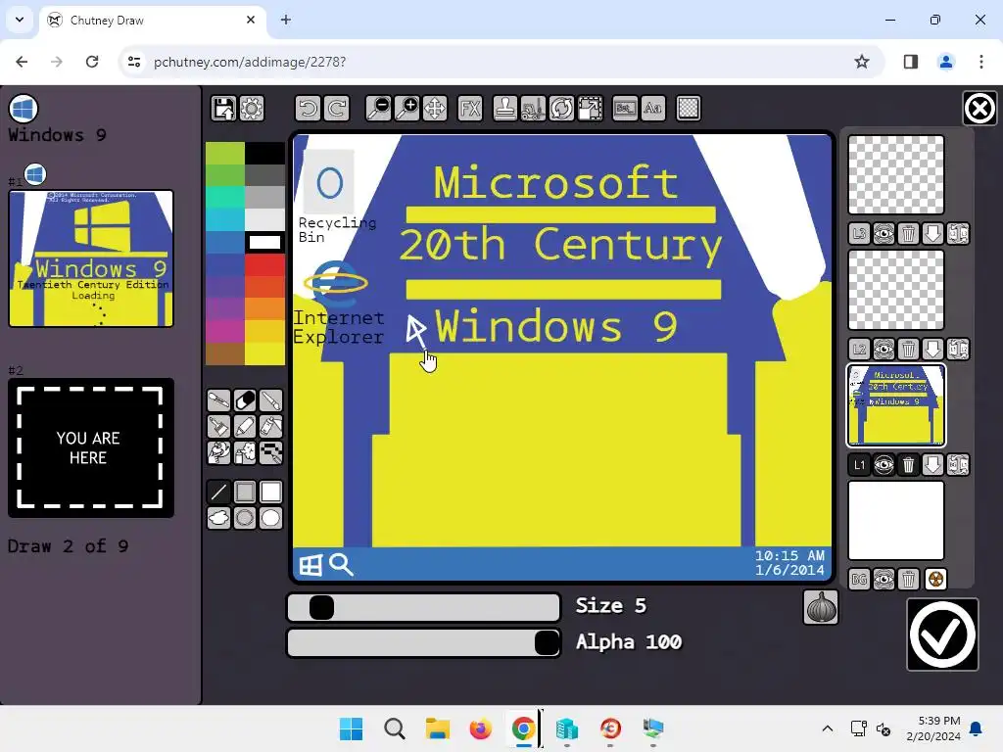
Task: Select the eraser tool
Action: click(245, 400)
